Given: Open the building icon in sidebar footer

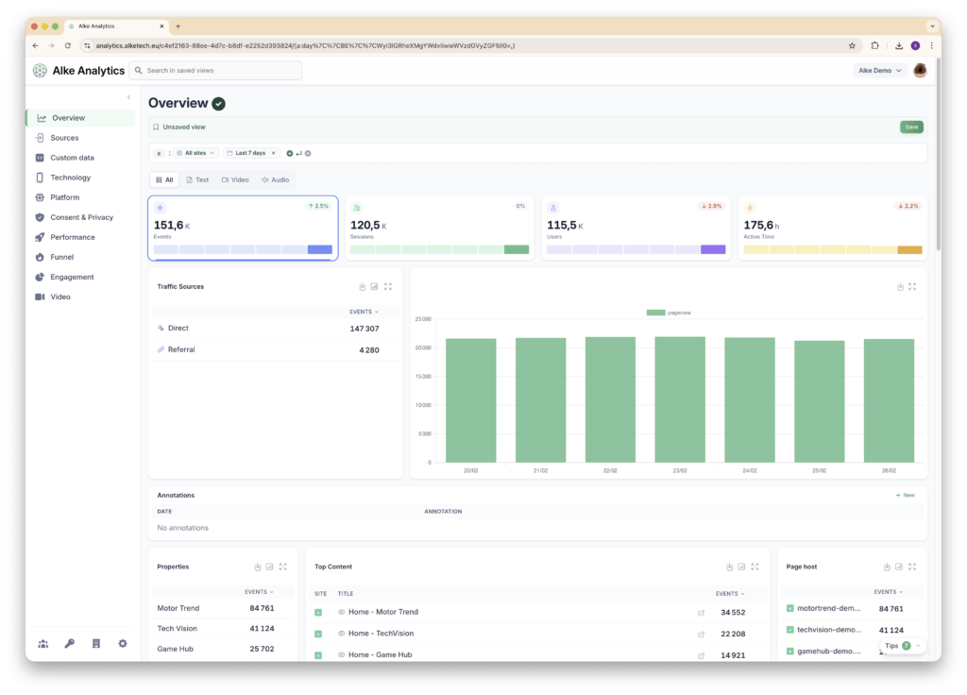Looking at the screenshot, I should (x=95, y=643).
